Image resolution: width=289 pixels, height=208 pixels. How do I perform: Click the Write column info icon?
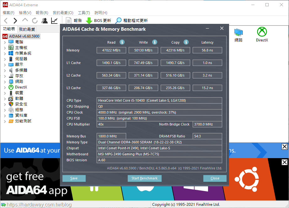155,42
